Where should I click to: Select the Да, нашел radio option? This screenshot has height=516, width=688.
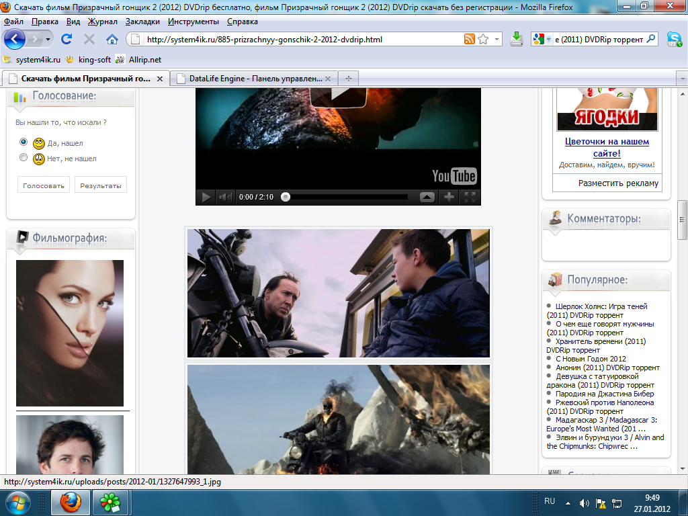[x=24, y=142]
